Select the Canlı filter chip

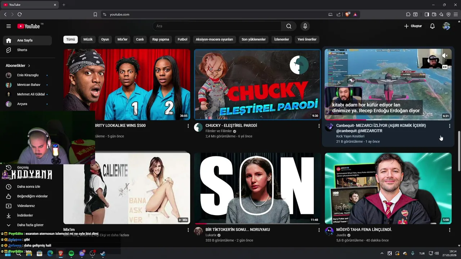click(x=140, y=39)
